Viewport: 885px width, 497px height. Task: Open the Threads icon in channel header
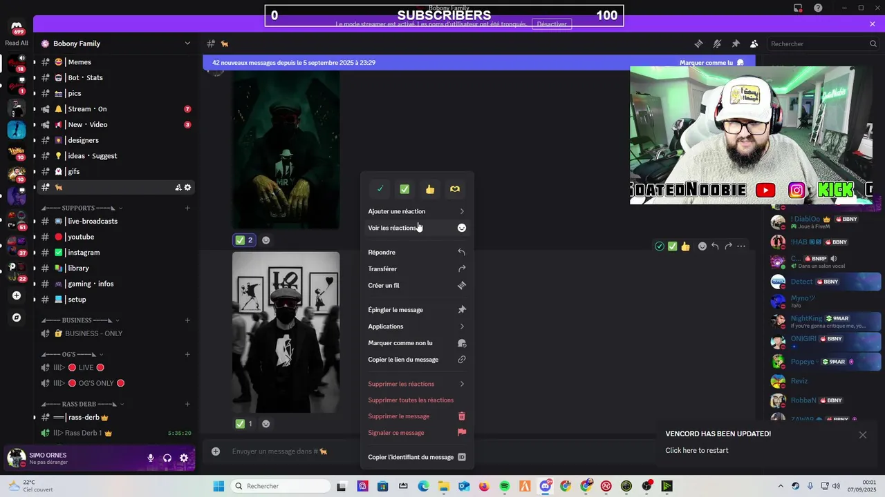click(x=698, y=43)
